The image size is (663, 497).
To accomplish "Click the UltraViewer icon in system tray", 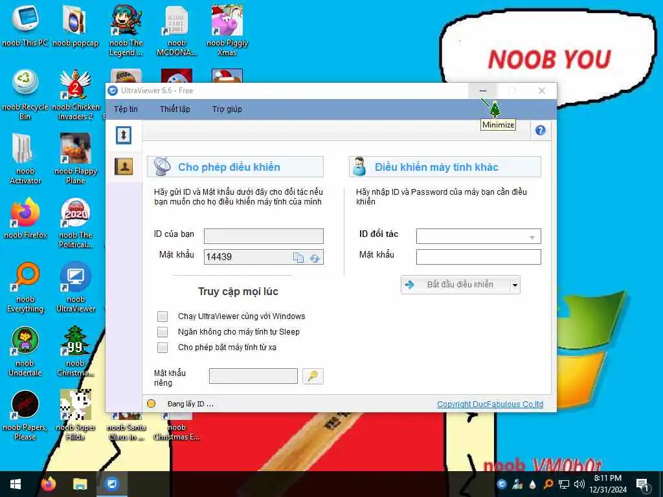I will [x=502, y=484].
